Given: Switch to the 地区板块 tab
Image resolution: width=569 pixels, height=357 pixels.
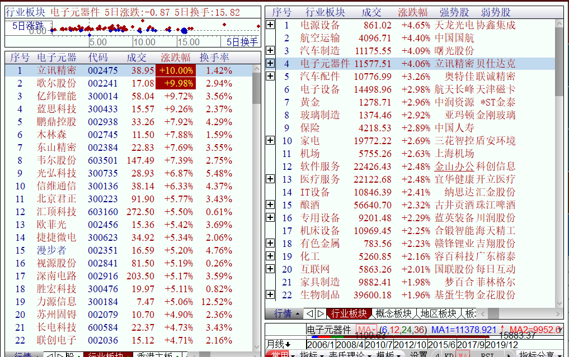Looking at the screenshot, I should coord(439,313).
